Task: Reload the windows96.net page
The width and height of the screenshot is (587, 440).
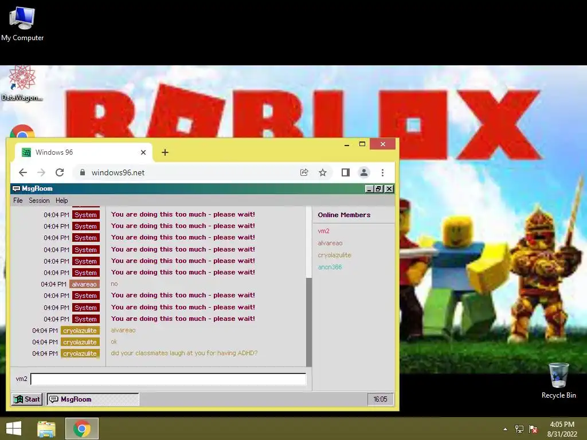Action: click(60, 172)
